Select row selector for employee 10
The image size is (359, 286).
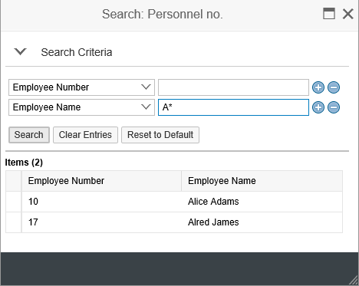14,202
